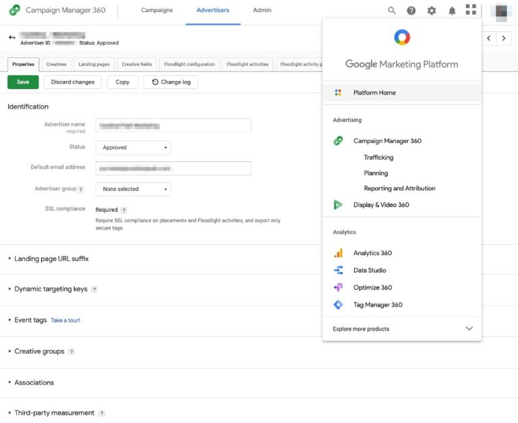Open Tag Manager 360 product link
518x423 pixels.
pos(378,305)
